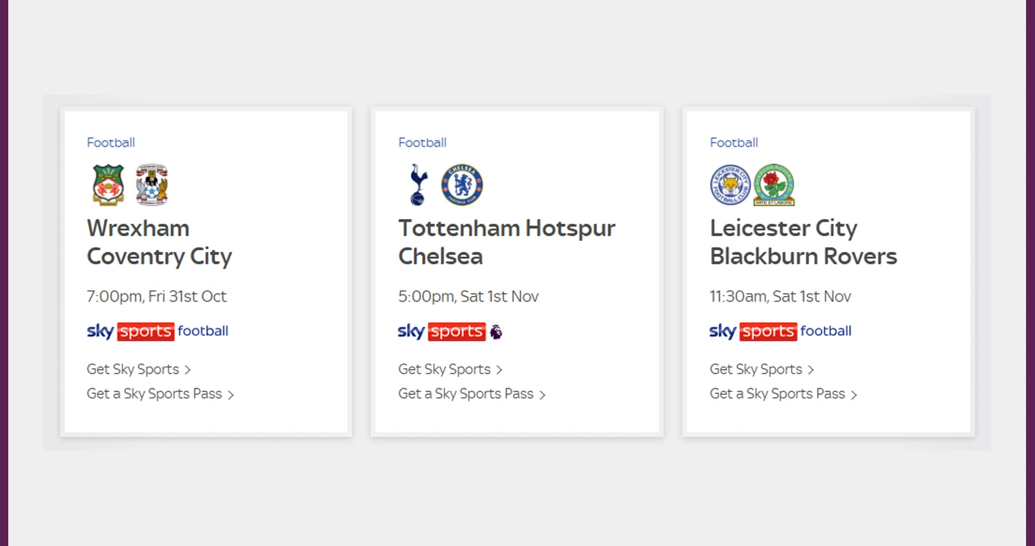
Task: Open the Football category on the first card
Action: [x=110, y=143]
